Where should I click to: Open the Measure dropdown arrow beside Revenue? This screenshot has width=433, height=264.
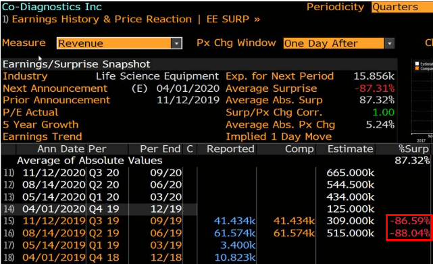(176, 43)
